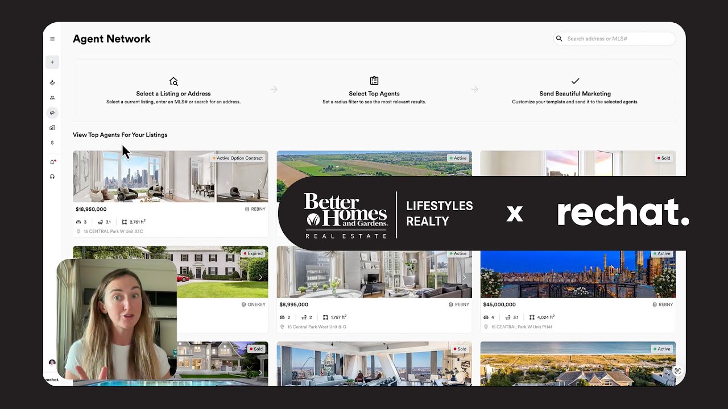Click the bed icon on $45,000,000 listing
The width and height of the screenshot is (728, 409).
click(x=486, y=317)
